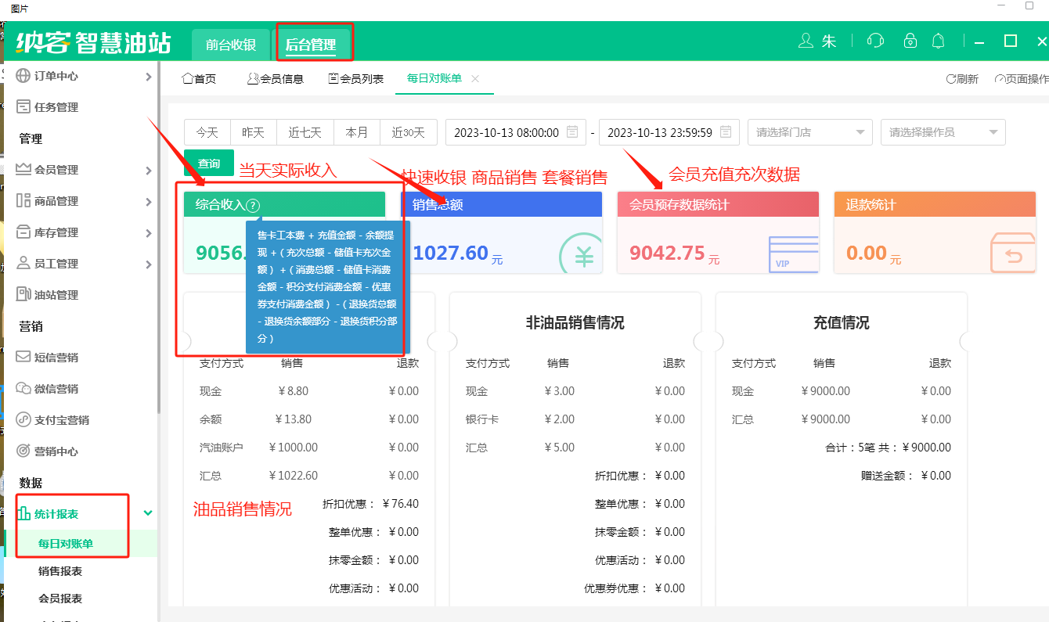This screenshot has height=622, width=1049.
Task: Open the 请选择门店 store dropdown
Action: [x=809, y=132]
